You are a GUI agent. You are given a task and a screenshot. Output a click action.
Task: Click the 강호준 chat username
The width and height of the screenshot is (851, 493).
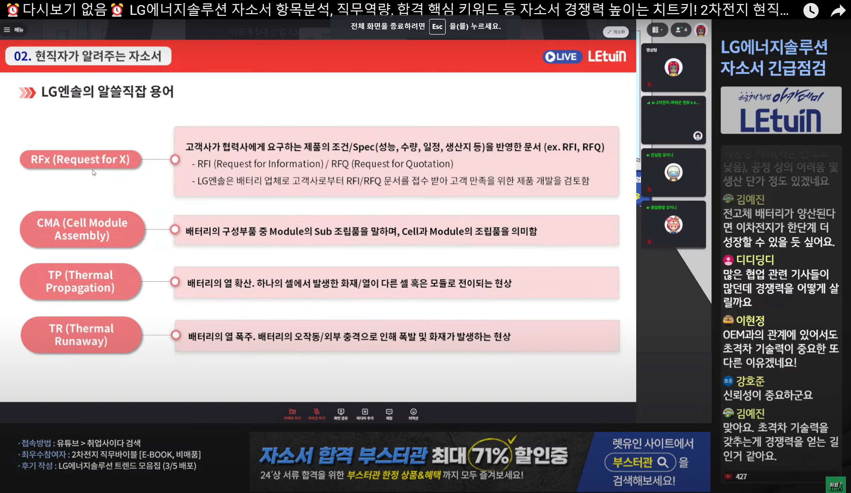751,381
